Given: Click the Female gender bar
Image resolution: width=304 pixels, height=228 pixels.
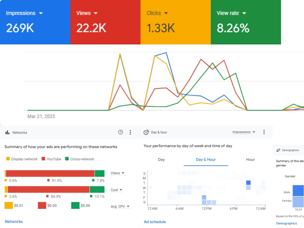Looking at the screenshot, I should pos(298,202).
